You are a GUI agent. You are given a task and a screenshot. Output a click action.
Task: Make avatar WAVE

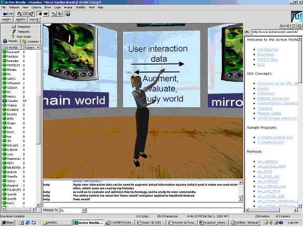point(34,19)
